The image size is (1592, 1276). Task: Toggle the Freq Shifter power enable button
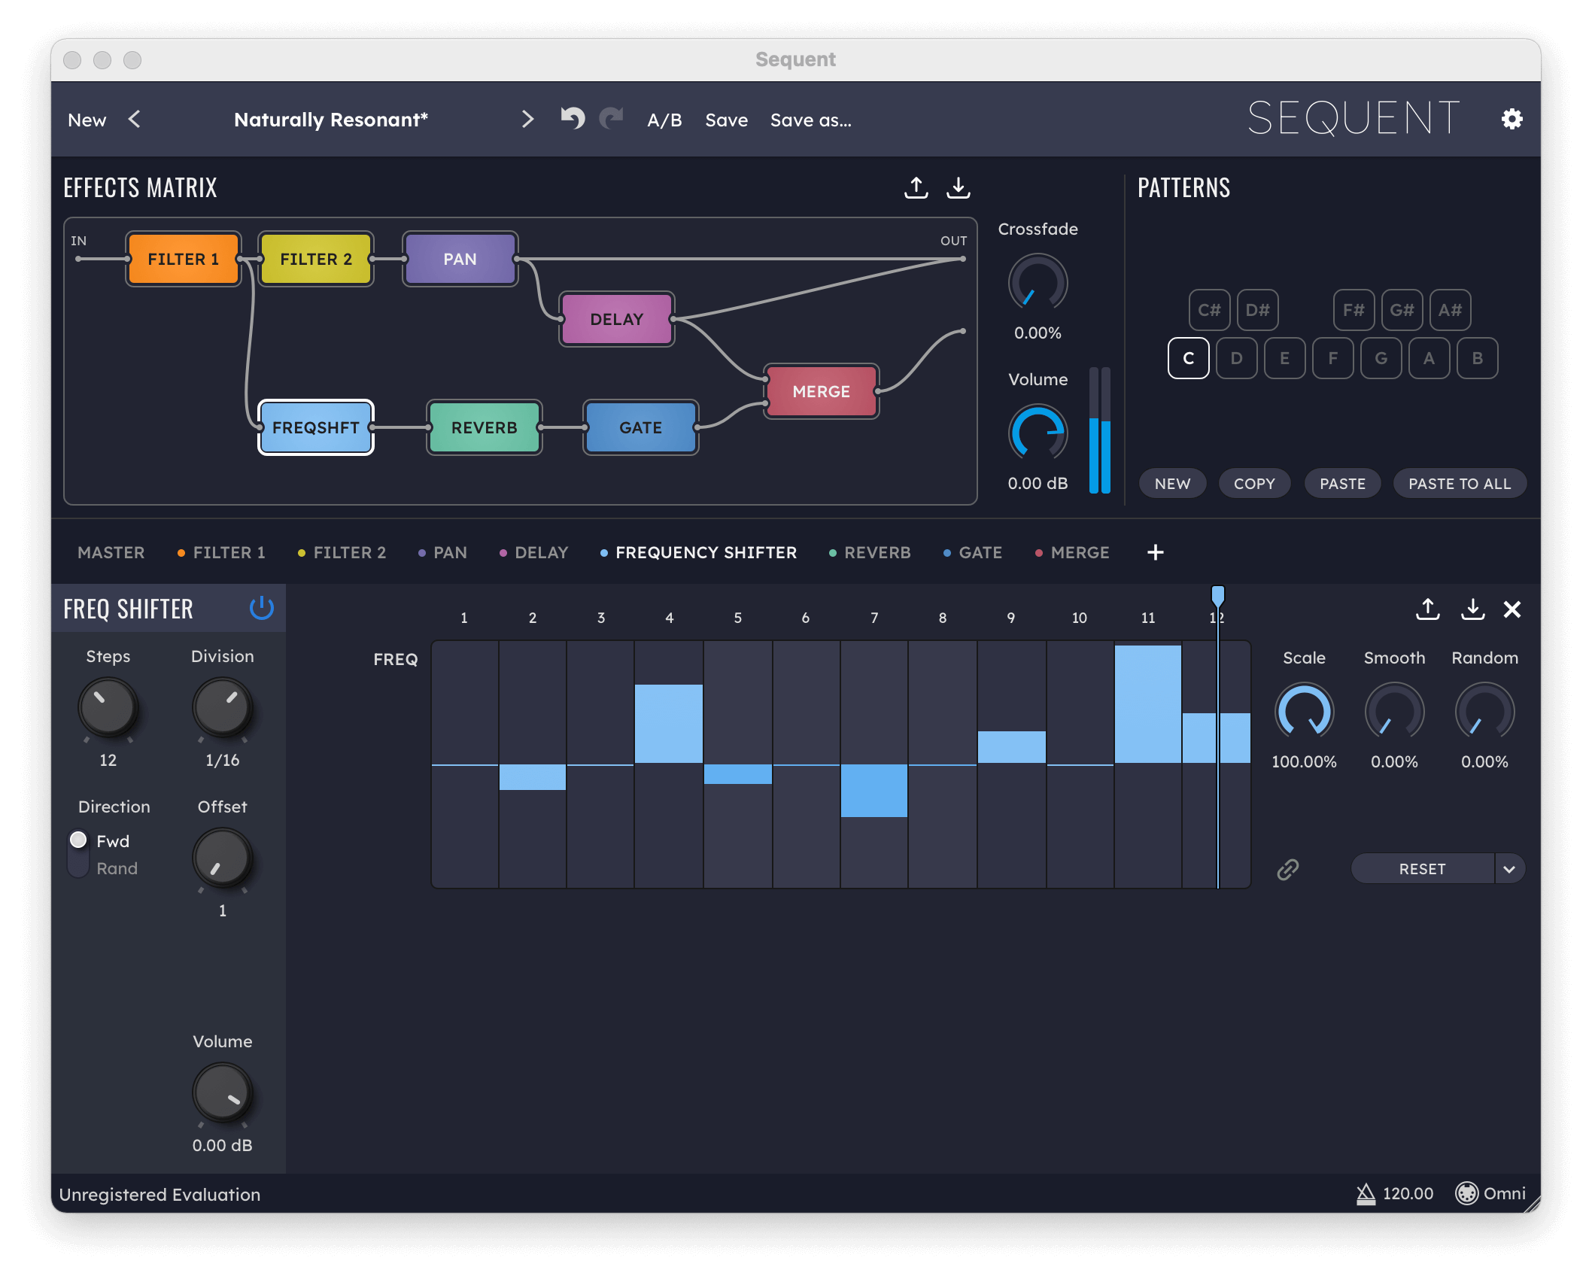[260, 608]
